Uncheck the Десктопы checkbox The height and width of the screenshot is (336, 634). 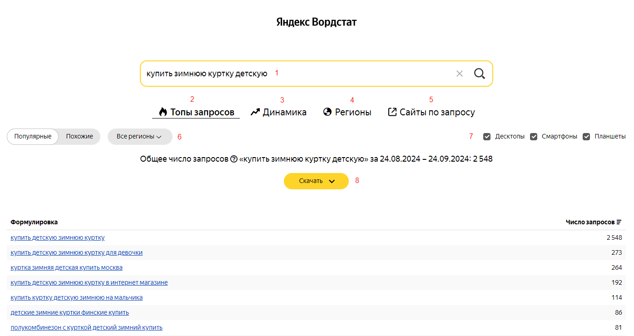(x=487, y=136)
